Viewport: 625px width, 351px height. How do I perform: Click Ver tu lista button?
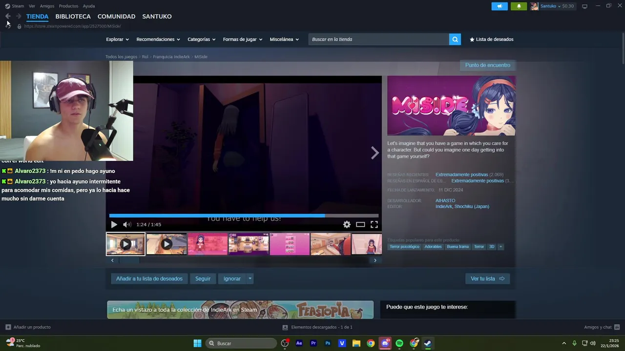487,279
